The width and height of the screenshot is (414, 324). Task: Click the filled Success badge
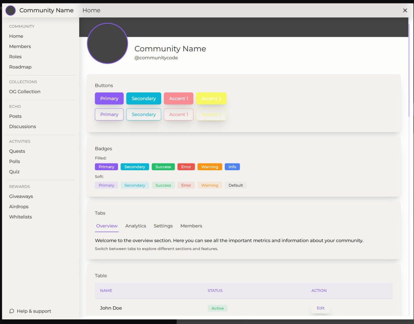[163, 167]
